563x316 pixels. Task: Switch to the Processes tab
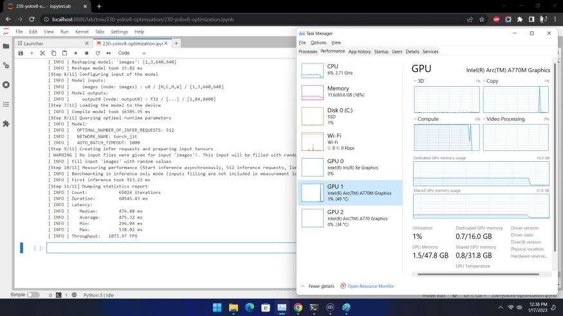308,51
